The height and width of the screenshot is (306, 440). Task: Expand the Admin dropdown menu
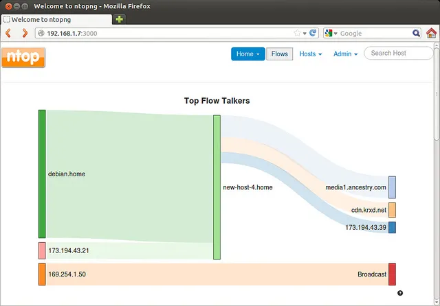pyautogui.click(x=345, y=54)
